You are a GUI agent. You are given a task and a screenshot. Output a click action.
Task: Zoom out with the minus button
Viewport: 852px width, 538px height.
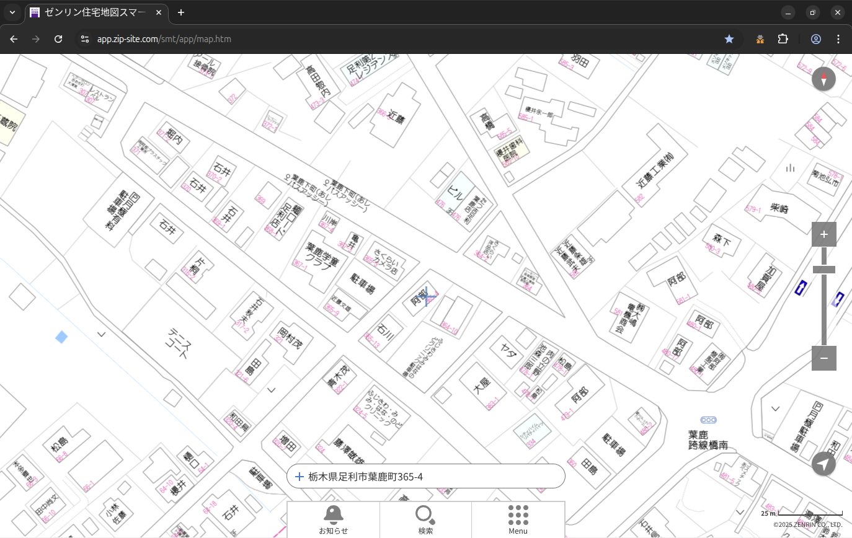823,358
